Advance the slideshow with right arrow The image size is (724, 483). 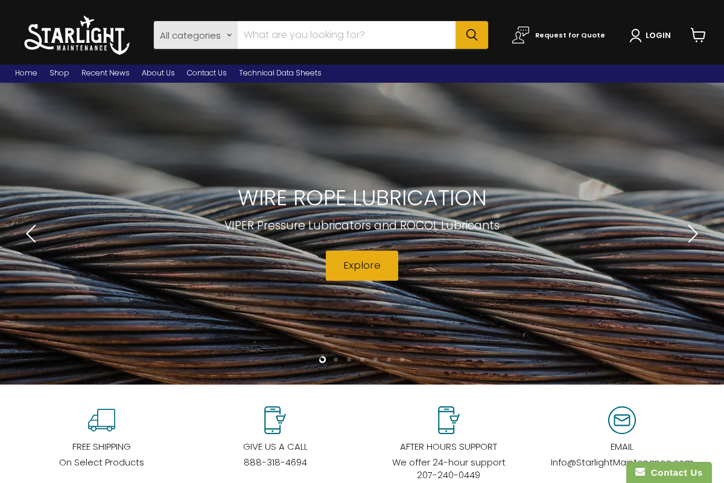(692, 233)
